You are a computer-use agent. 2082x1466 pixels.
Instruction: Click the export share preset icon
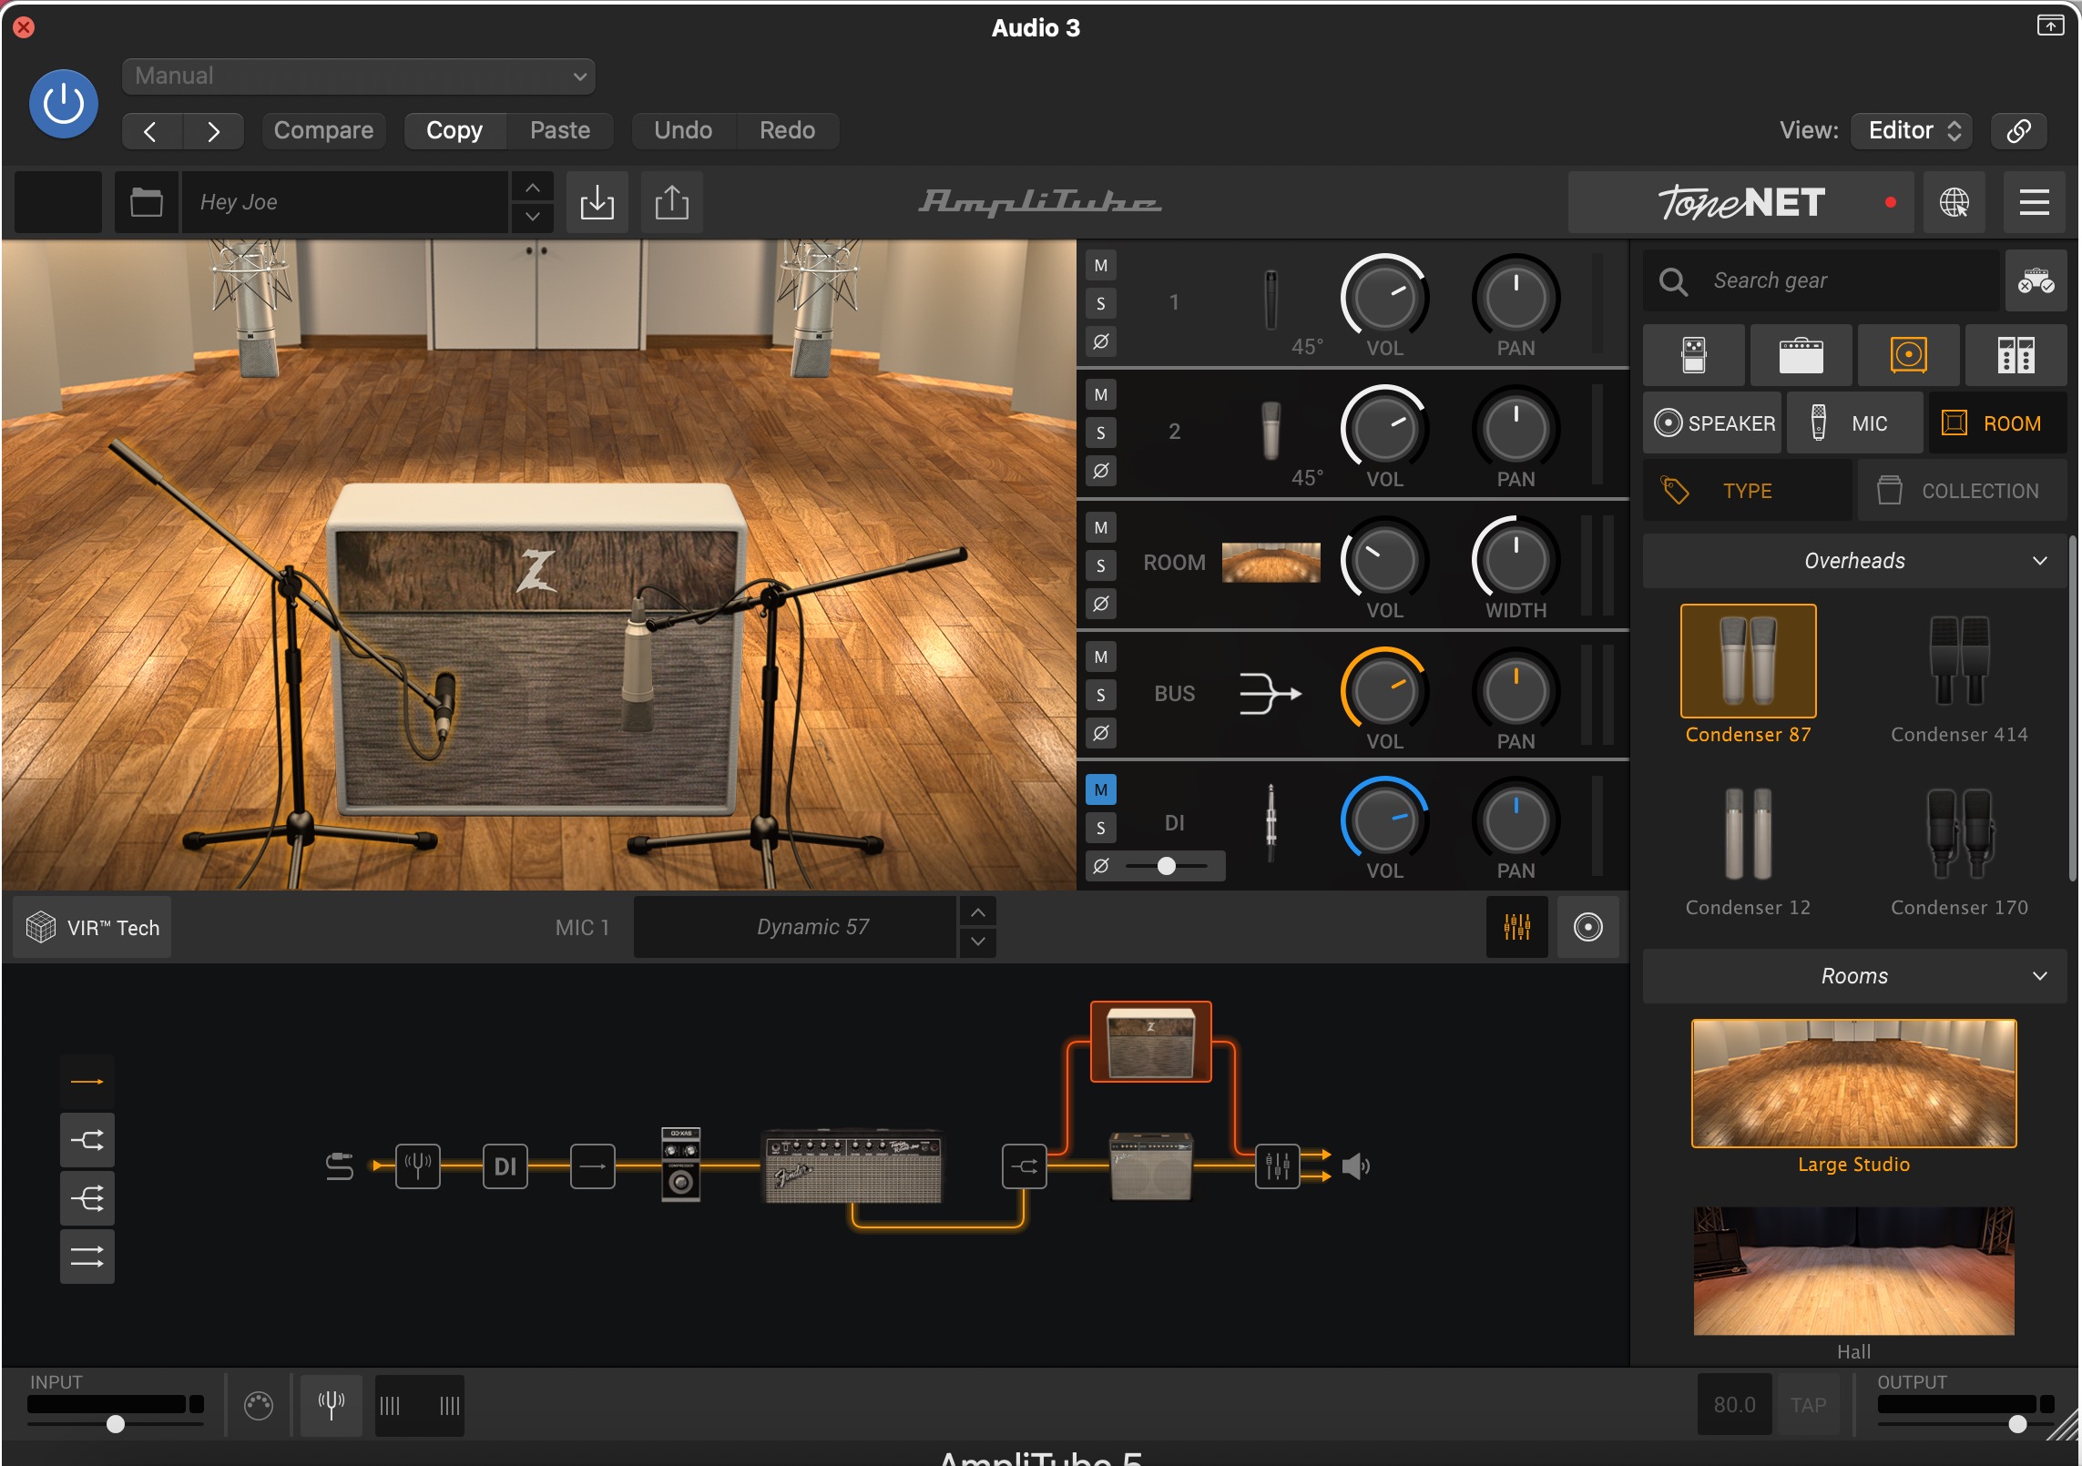(x=672, y=202)
